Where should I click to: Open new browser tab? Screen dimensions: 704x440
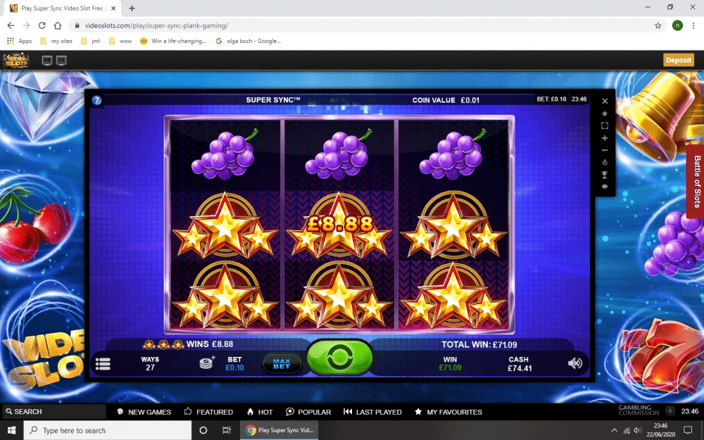[x=132, y=8]
